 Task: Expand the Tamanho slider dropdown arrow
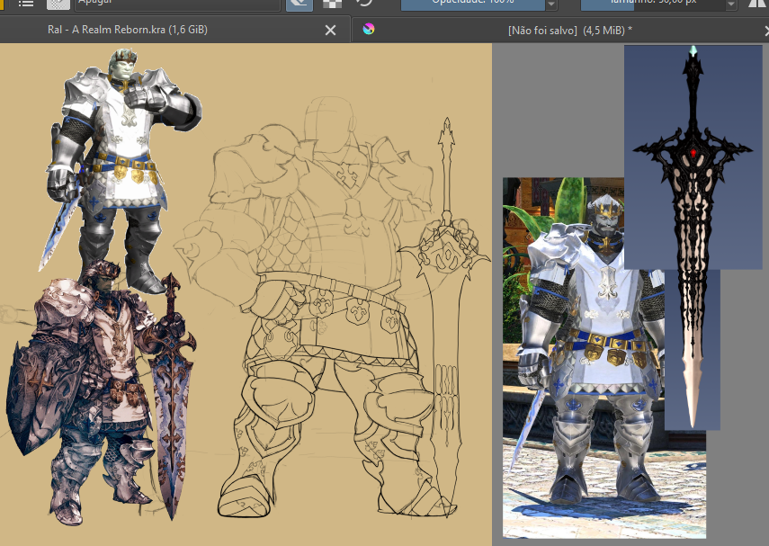click(730, 4)
